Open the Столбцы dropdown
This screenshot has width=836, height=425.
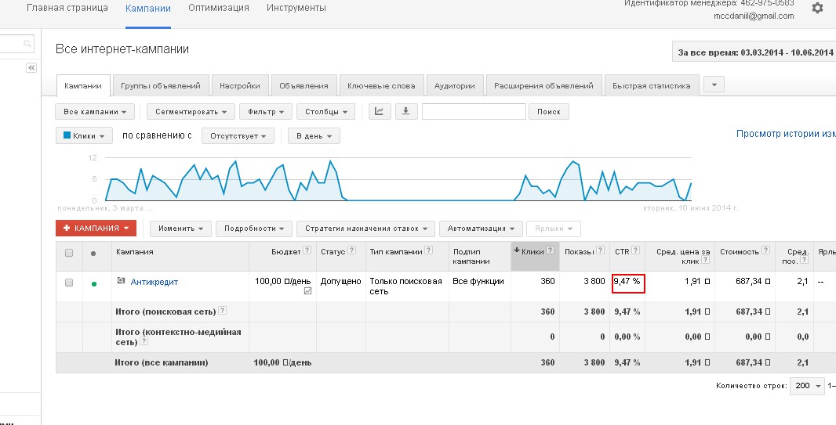(325, 112)
